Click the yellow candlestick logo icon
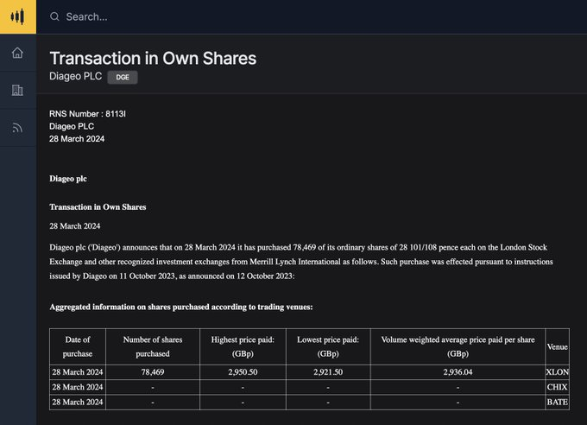Viewport: 587px width, 425px height. tap(17, 16)
